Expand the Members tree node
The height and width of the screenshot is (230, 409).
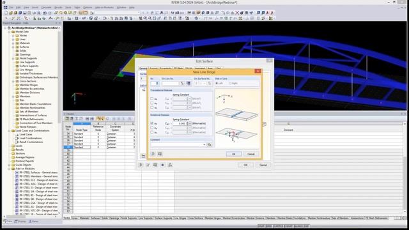click(13, 96)
